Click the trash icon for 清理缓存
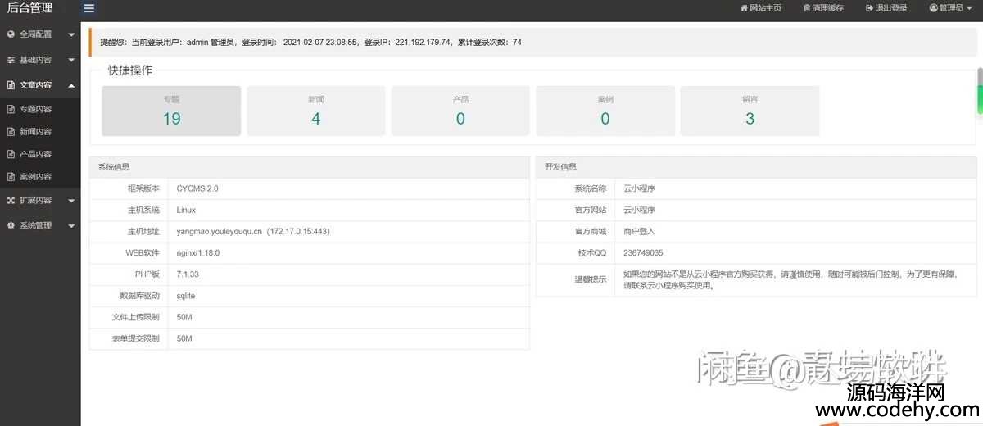983x426 pixels. 806,8
